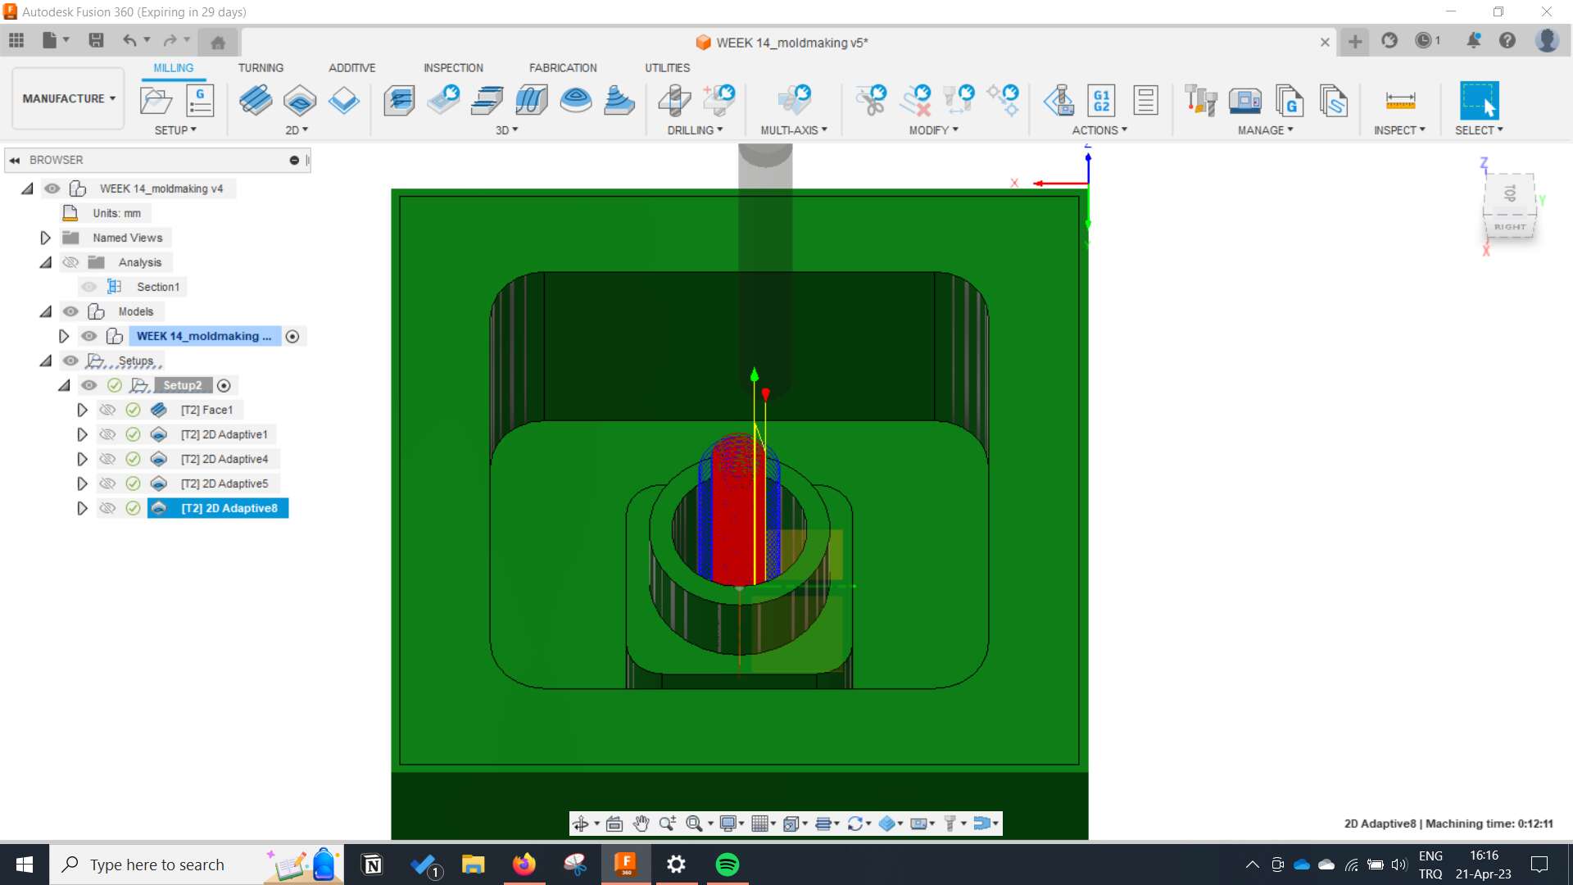The width and height of the screenshot is (1573, 885).
Task: Hide the Models folder
Action: [x=70, y=311]
